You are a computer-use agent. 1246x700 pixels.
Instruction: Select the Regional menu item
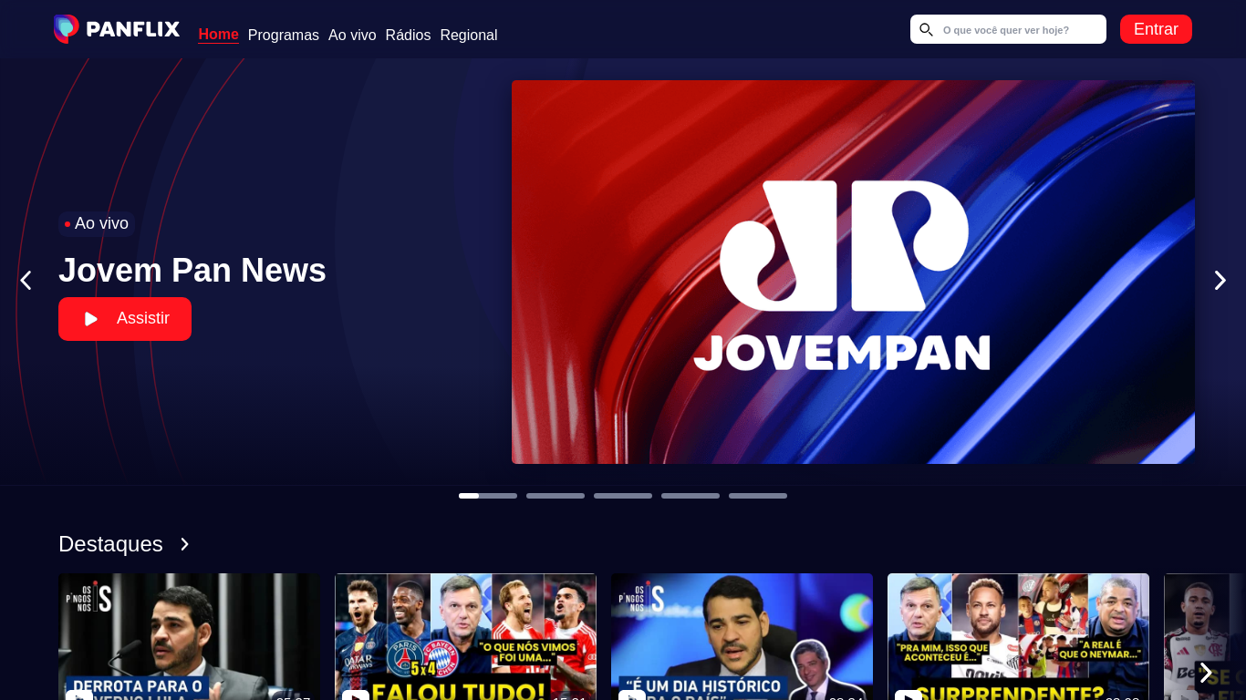[x=469, y=35]
